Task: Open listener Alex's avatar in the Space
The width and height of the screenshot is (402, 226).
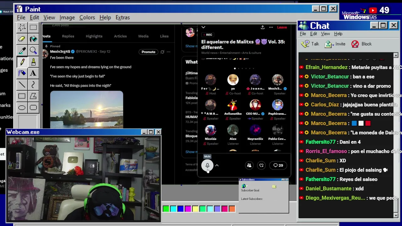Action: click(233, 130)
